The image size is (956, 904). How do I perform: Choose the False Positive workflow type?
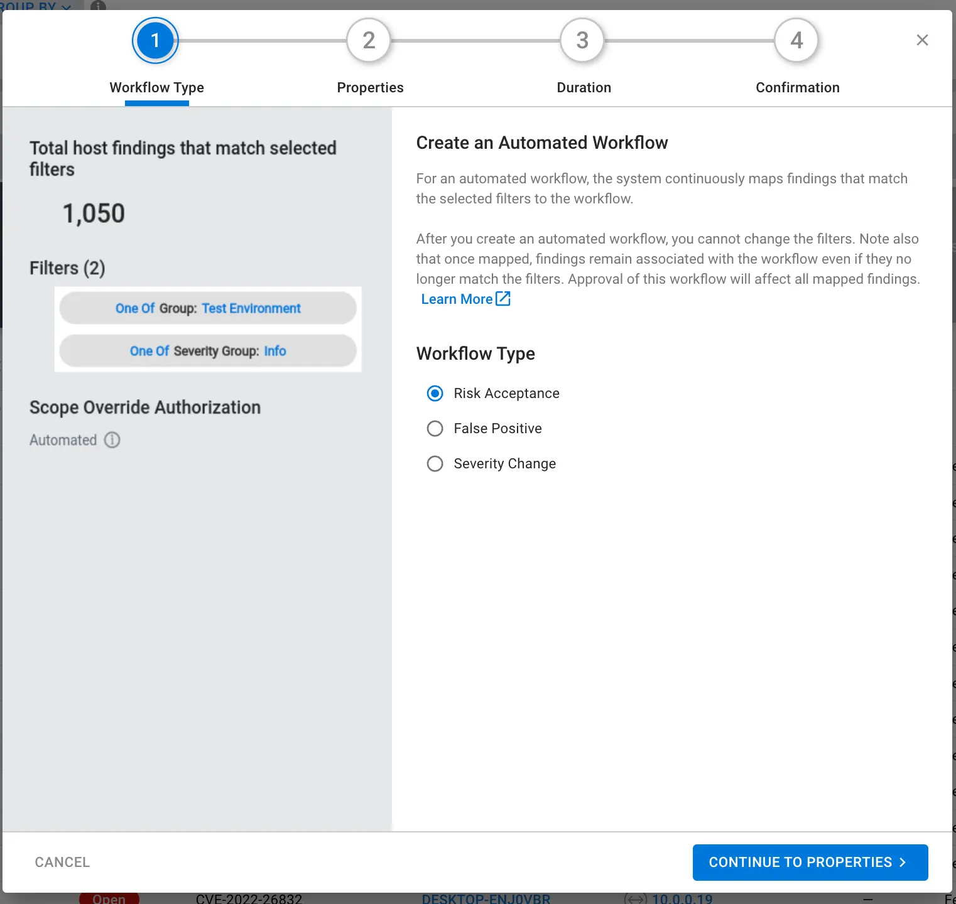(435, 429)
